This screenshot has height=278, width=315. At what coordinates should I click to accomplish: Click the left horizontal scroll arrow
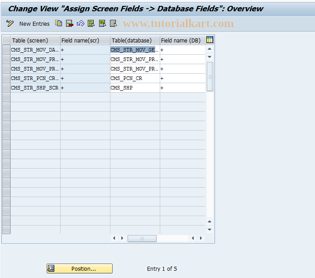point(114,238)
